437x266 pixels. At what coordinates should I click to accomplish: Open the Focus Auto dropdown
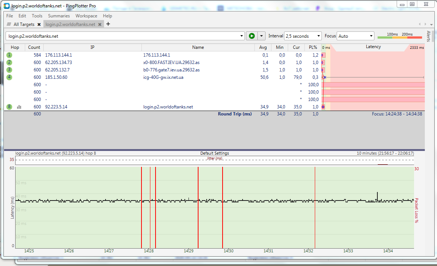point(371,36)
